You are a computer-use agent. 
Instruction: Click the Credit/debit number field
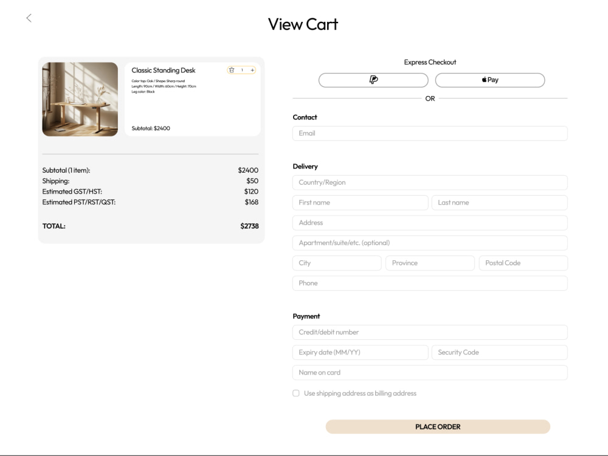click(430, 333)
